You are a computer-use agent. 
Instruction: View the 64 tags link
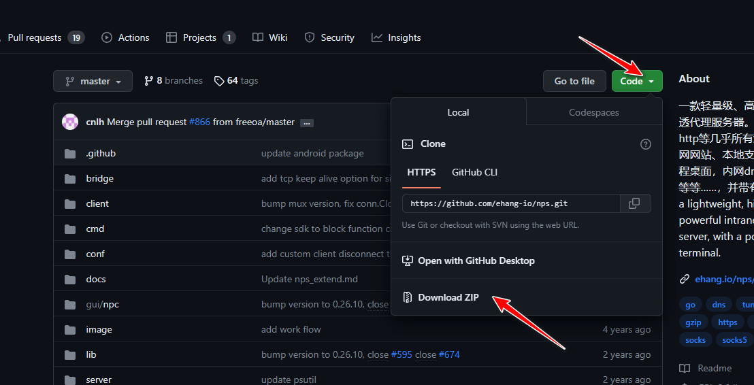(236, 81)
